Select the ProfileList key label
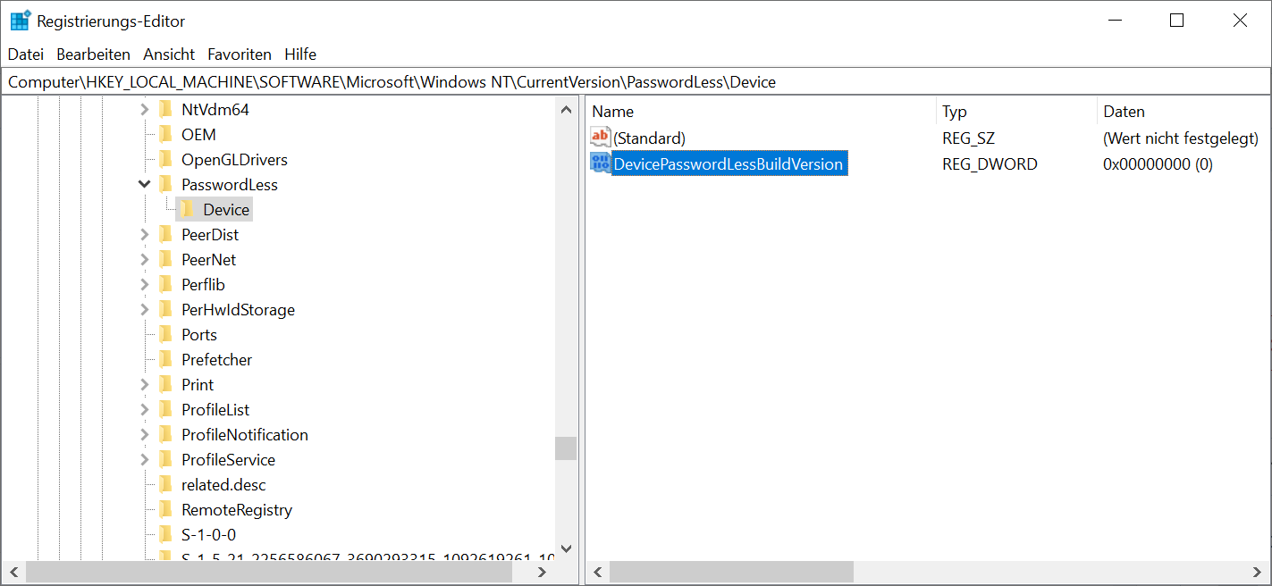The height and width of the screenshot is (586, 1272). point(215,410)
